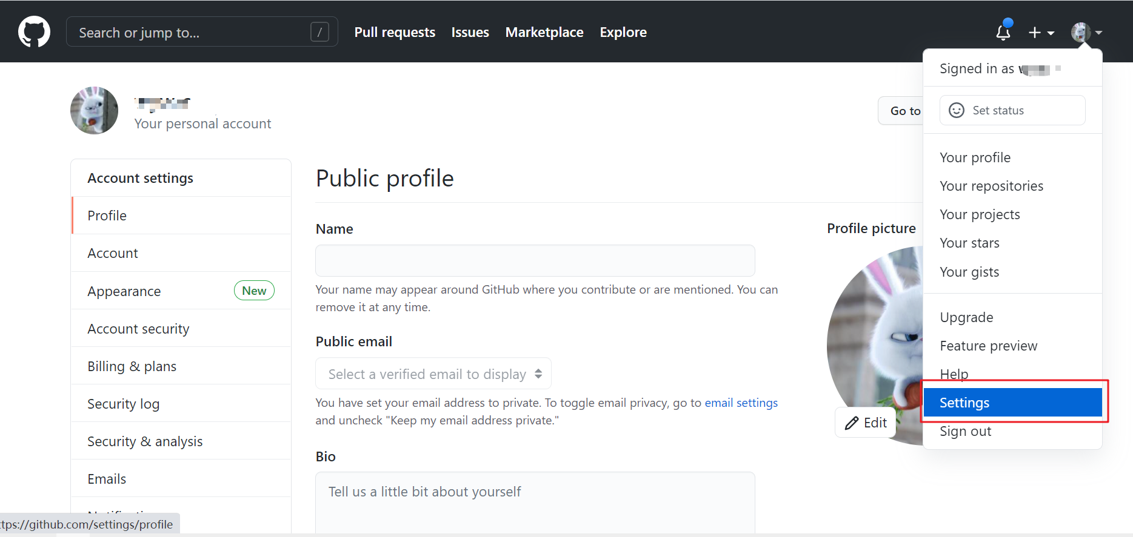Go to GitHub homepage via Octocat logo
The height and width of the screenshot is (537, 1133).
pyautogui.click(x=34, y=31)
